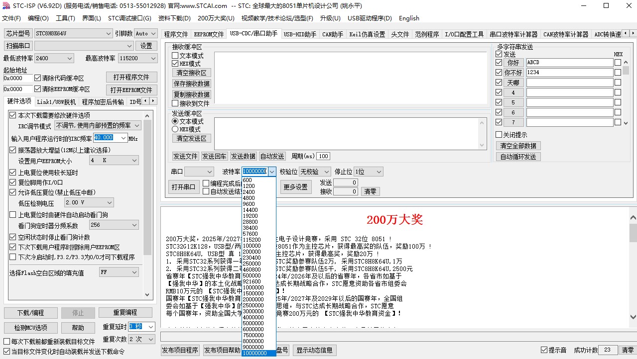
Task: Toggle the 关闭提示 checkbox
Action: pos(499,135)
